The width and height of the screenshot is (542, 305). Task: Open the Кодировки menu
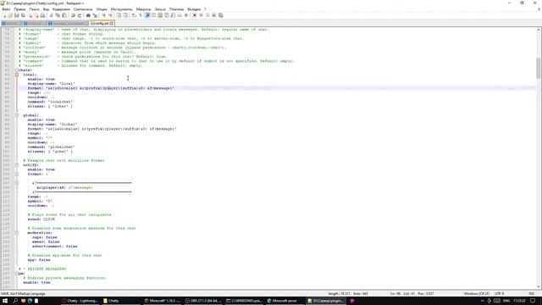coord(61,9)
